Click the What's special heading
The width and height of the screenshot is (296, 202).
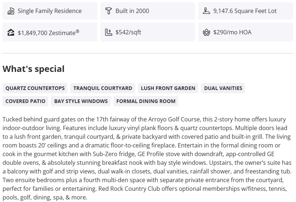(x=33, y=69)
